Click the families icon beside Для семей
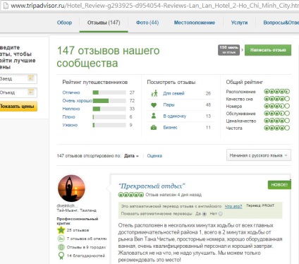This screenshot has width=299, height=264. pos(154,93)
